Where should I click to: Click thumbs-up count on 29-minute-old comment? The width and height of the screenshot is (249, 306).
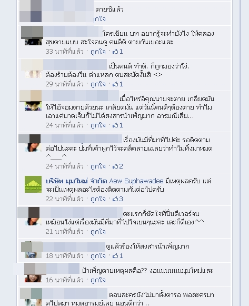(x=118, y=84)
